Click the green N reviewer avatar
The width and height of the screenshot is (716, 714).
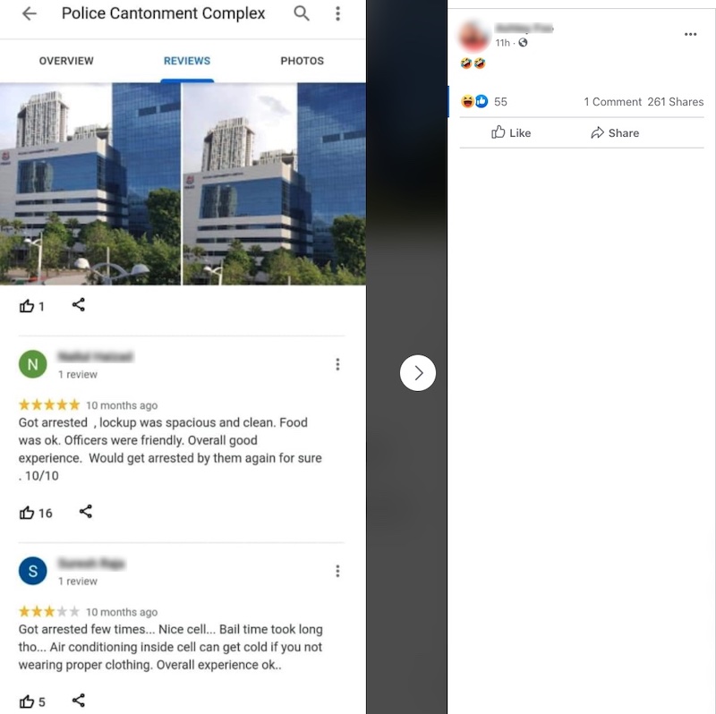click(x=33, y=364)
